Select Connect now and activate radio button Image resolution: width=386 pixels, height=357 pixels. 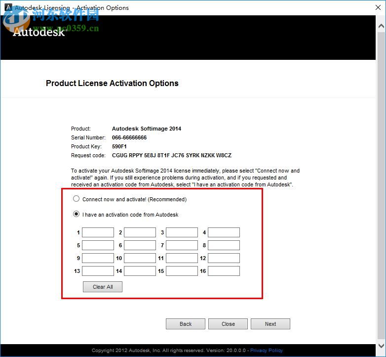(x=76, y=199)
